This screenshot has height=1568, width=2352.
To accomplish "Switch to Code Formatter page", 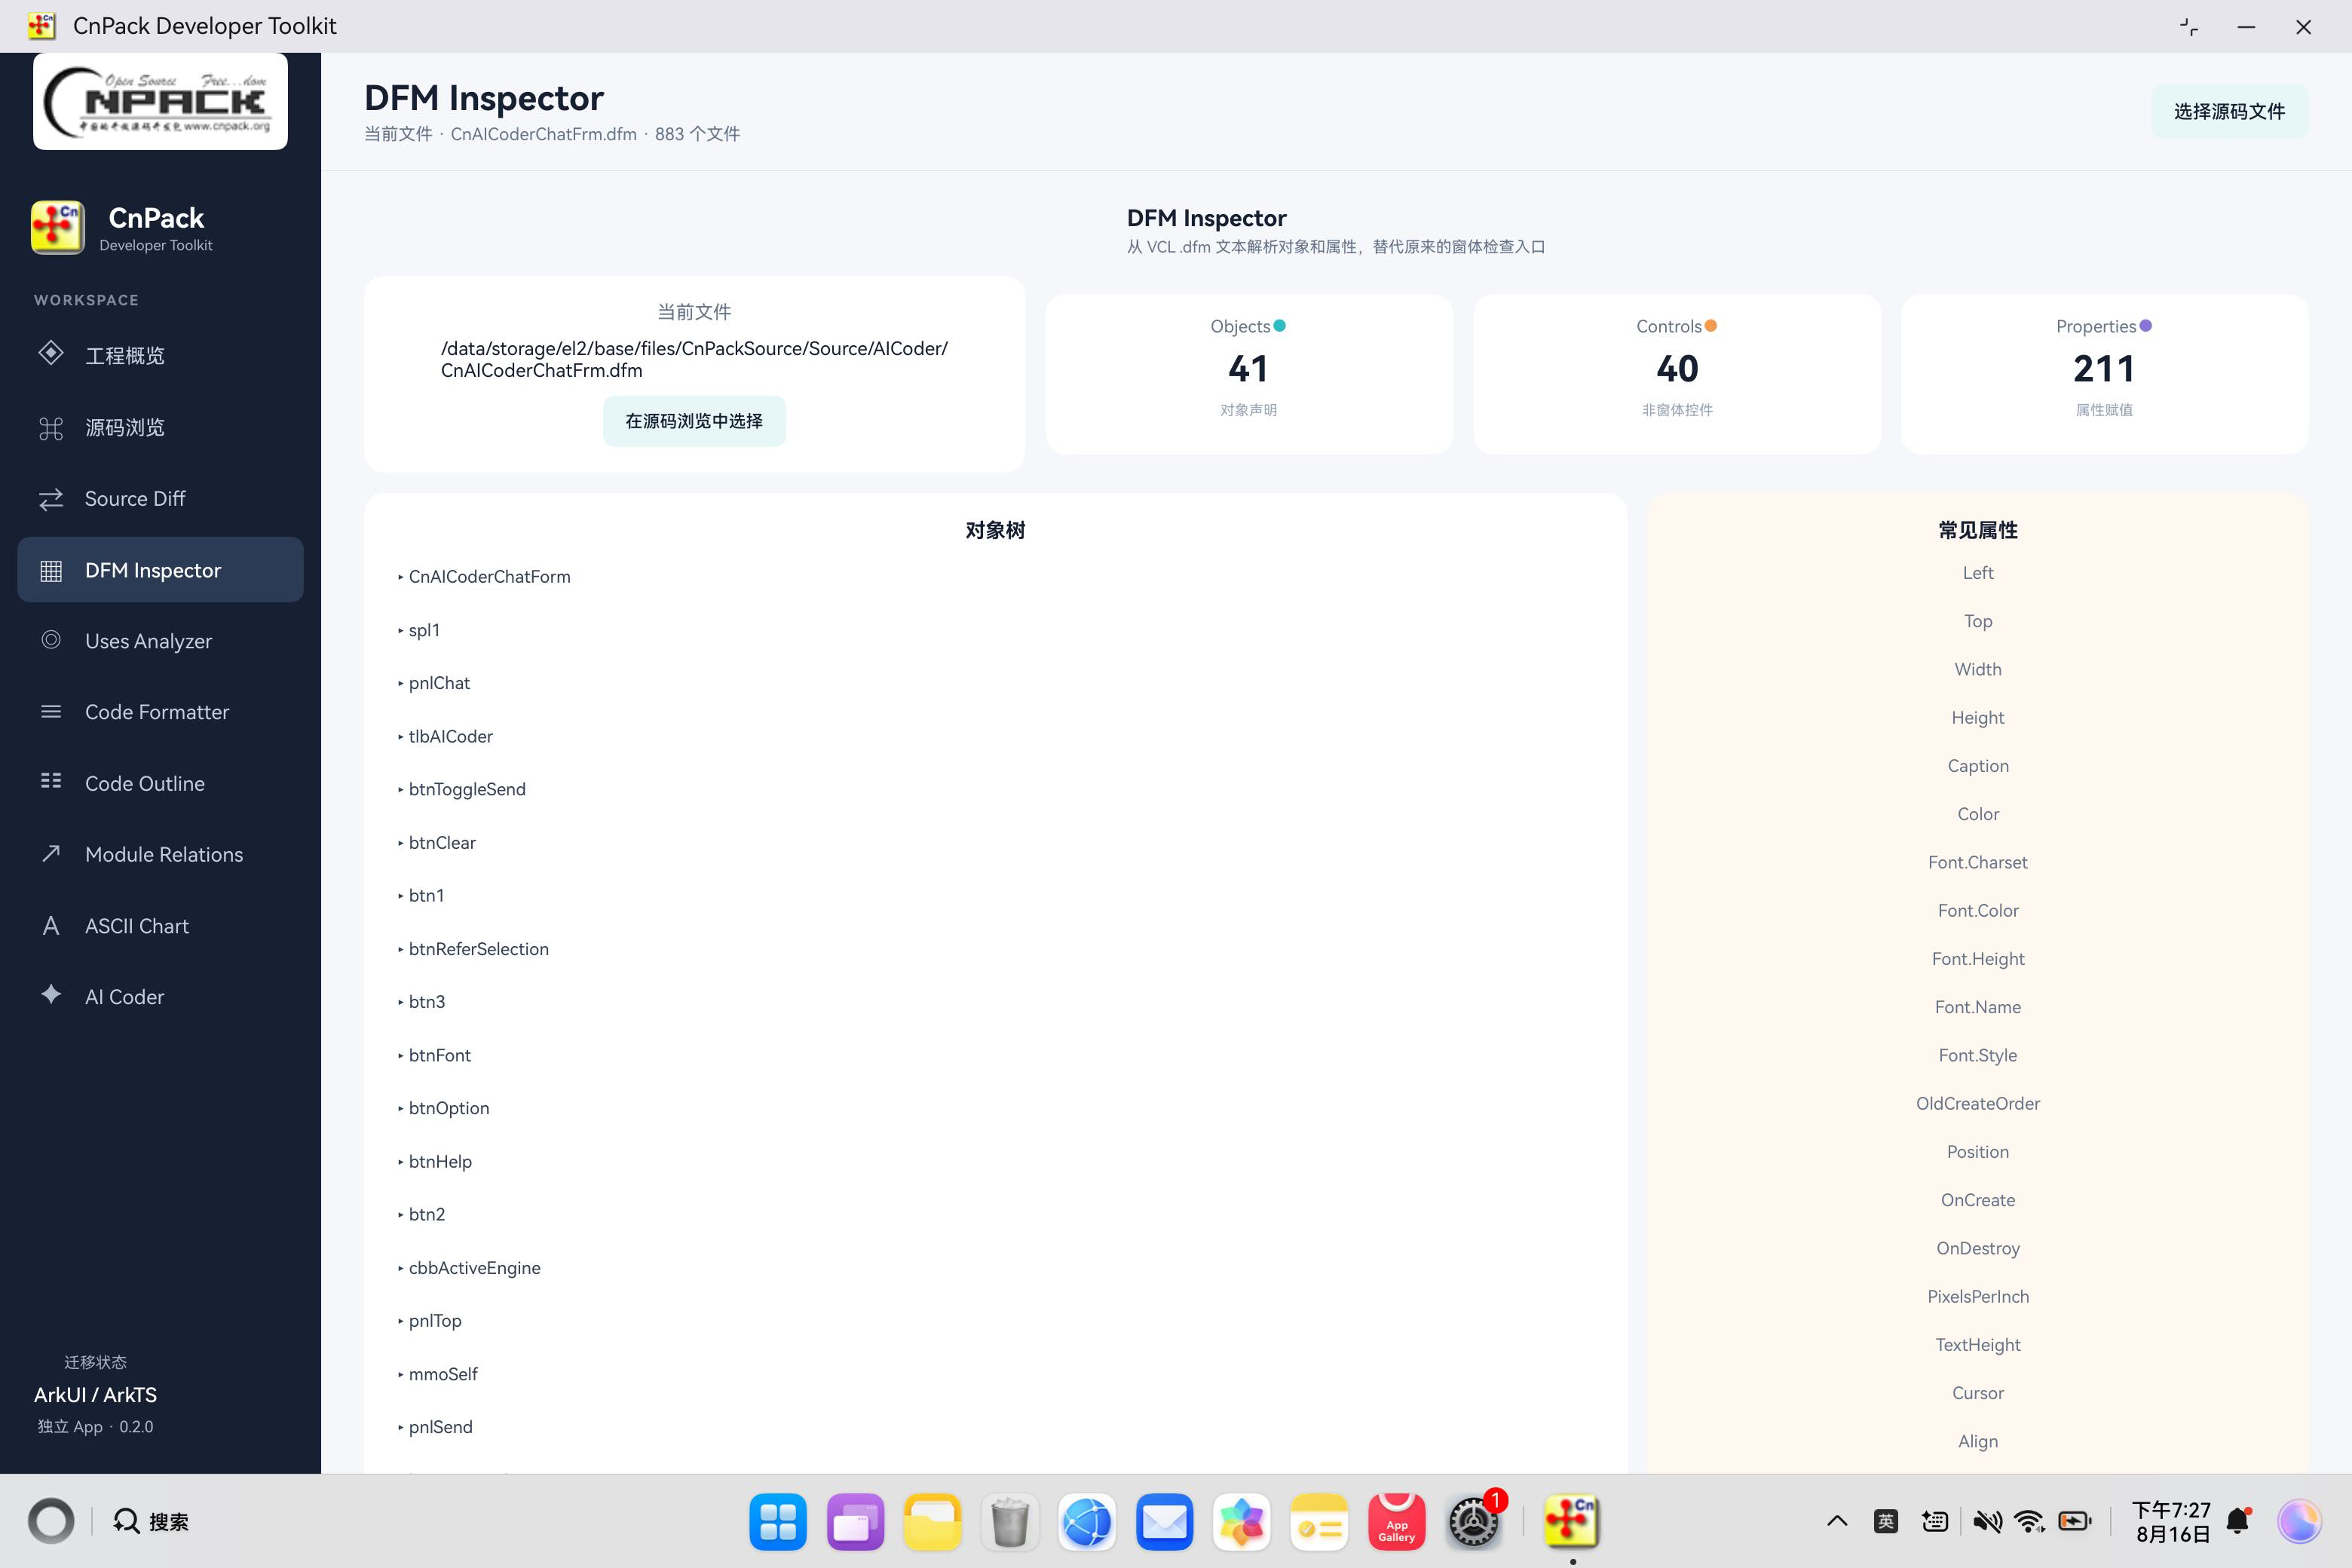I will point(160,712).
